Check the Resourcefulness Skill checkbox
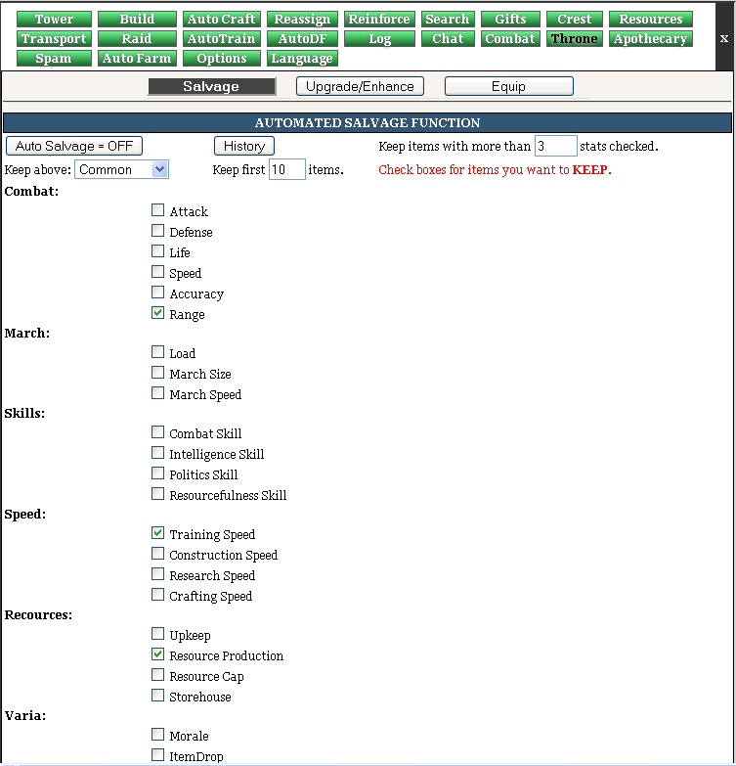 pos(157,493)
